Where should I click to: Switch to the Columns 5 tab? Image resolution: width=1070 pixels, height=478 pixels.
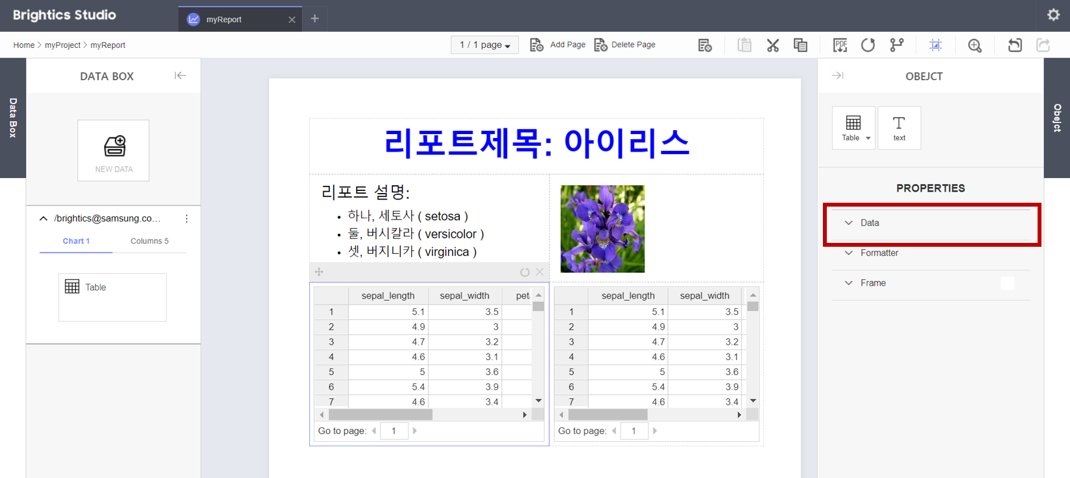[x=149, y=241]
